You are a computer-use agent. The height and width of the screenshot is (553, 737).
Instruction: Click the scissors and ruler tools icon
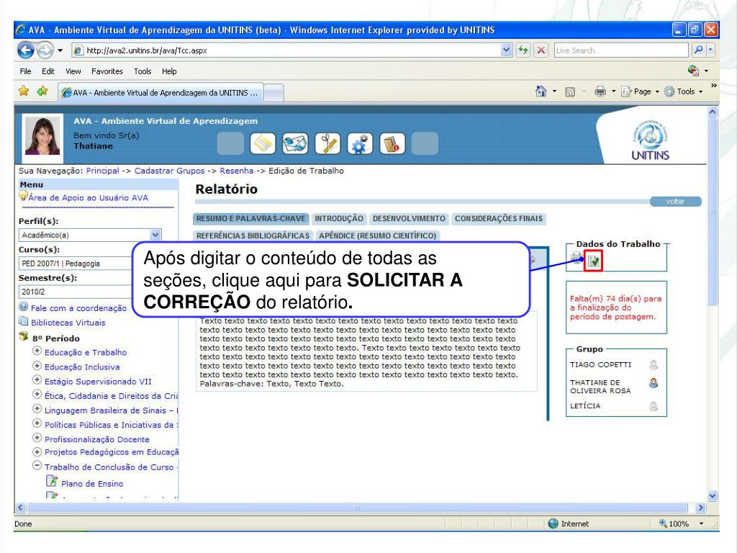pyautogui.click(x=327, y=143)
